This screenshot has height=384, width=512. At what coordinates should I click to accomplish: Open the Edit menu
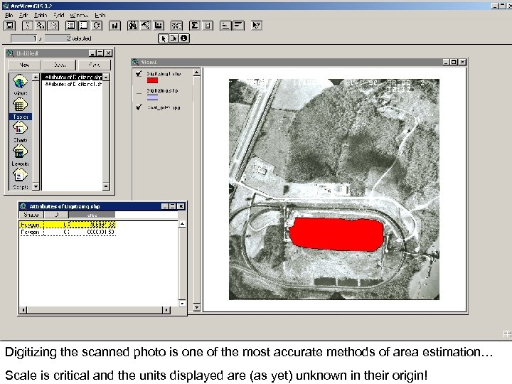pyautogui.click(x=23, y=15)
